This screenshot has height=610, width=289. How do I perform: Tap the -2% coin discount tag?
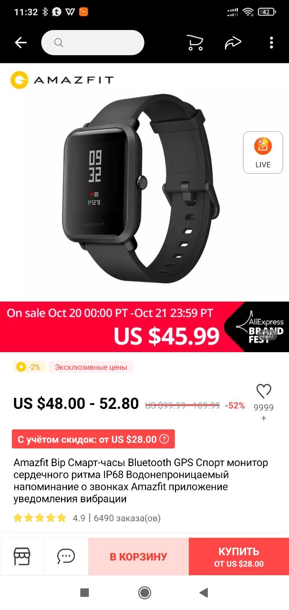click(30, 367)
